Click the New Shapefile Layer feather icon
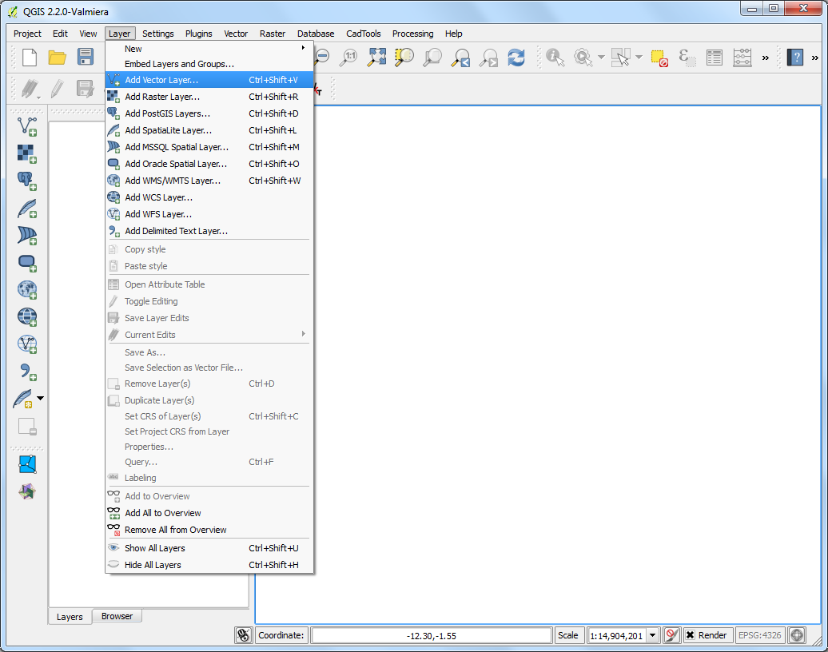 (x=22, y=399)
